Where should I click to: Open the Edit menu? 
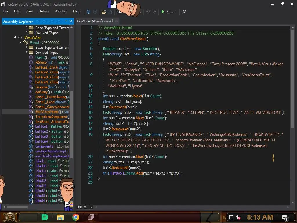(x=17, y=11)
